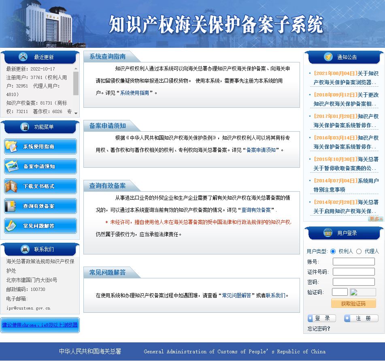Open the 系统使用指南 link in intro text
Viewport: 385px width, 361px height.
[134, 93]
